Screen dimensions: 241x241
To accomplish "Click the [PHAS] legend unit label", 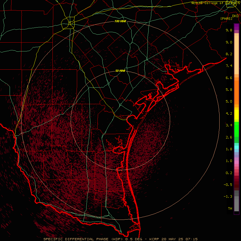I will tap(226, 18).
